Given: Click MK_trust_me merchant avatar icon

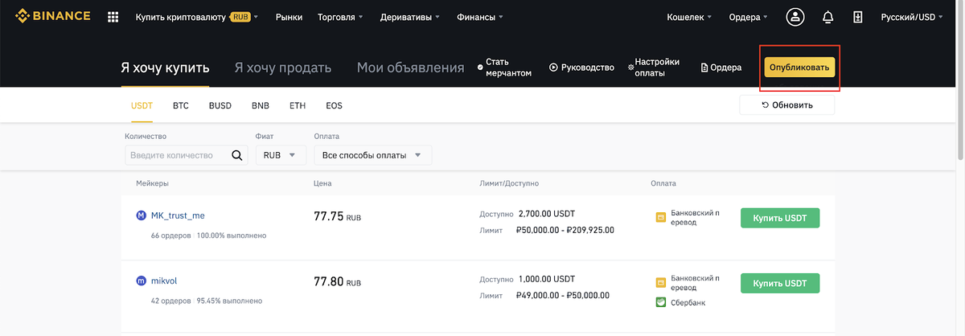Looking at the screenshot, I should (142, 215).
